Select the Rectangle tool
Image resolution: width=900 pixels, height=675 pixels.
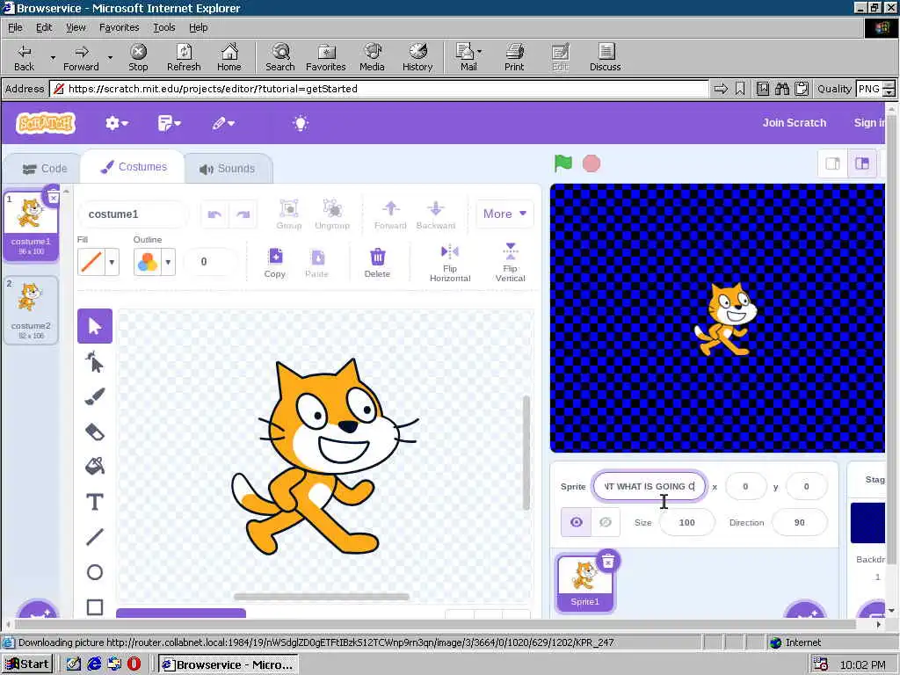[95, 607]
